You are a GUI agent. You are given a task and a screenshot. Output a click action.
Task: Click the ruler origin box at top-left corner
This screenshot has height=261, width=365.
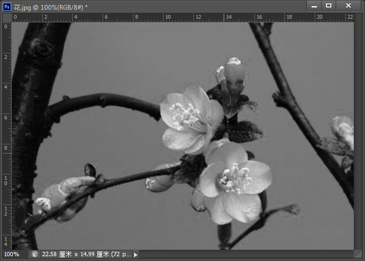7,18
